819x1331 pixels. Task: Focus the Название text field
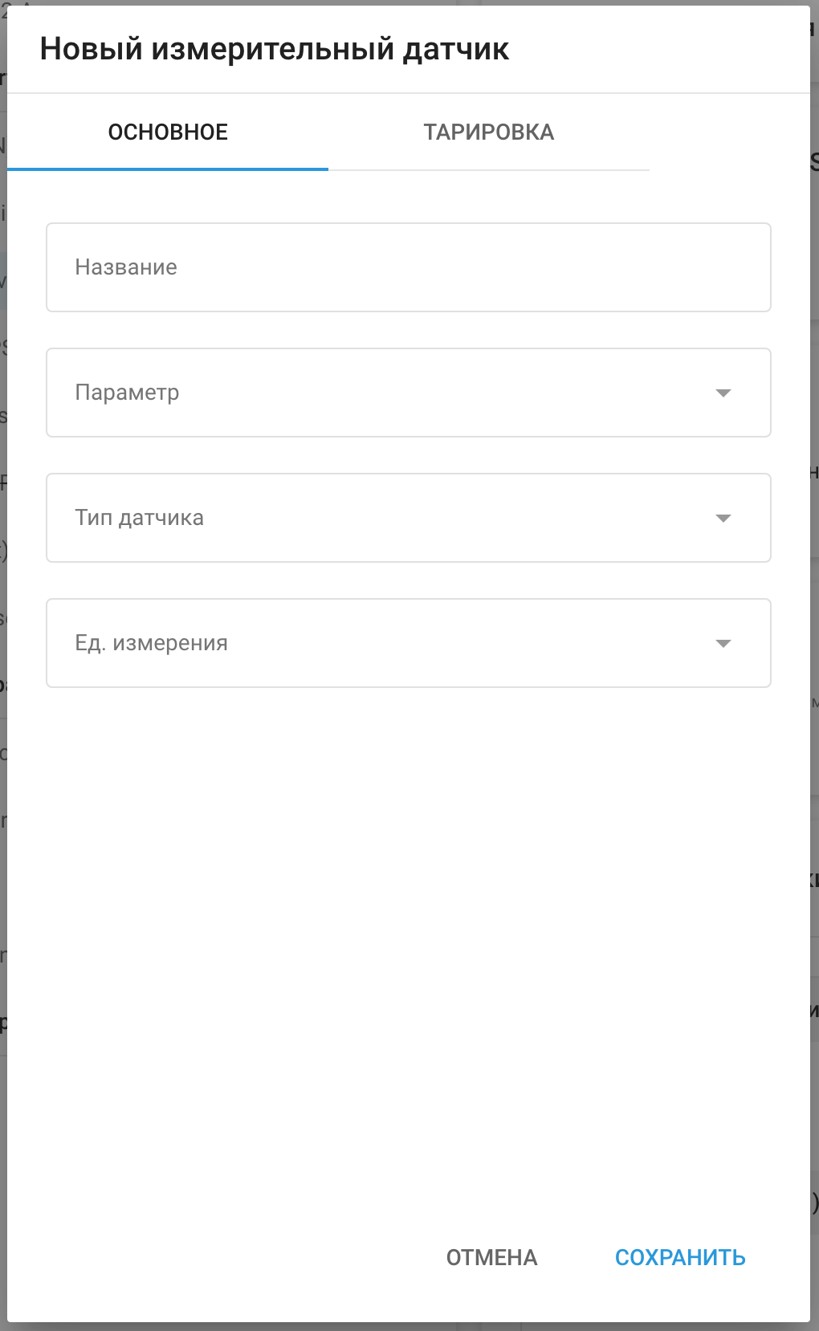[x=409, y=267]
